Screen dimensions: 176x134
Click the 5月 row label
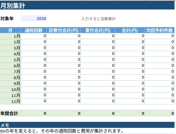point(10,60)
